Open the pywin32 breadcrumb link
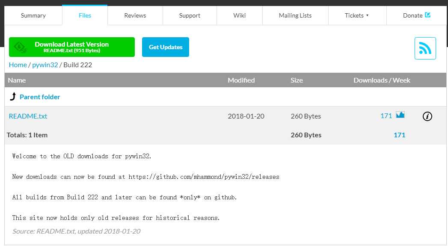Viewport: 448px width, 246px height. [45, 65]
